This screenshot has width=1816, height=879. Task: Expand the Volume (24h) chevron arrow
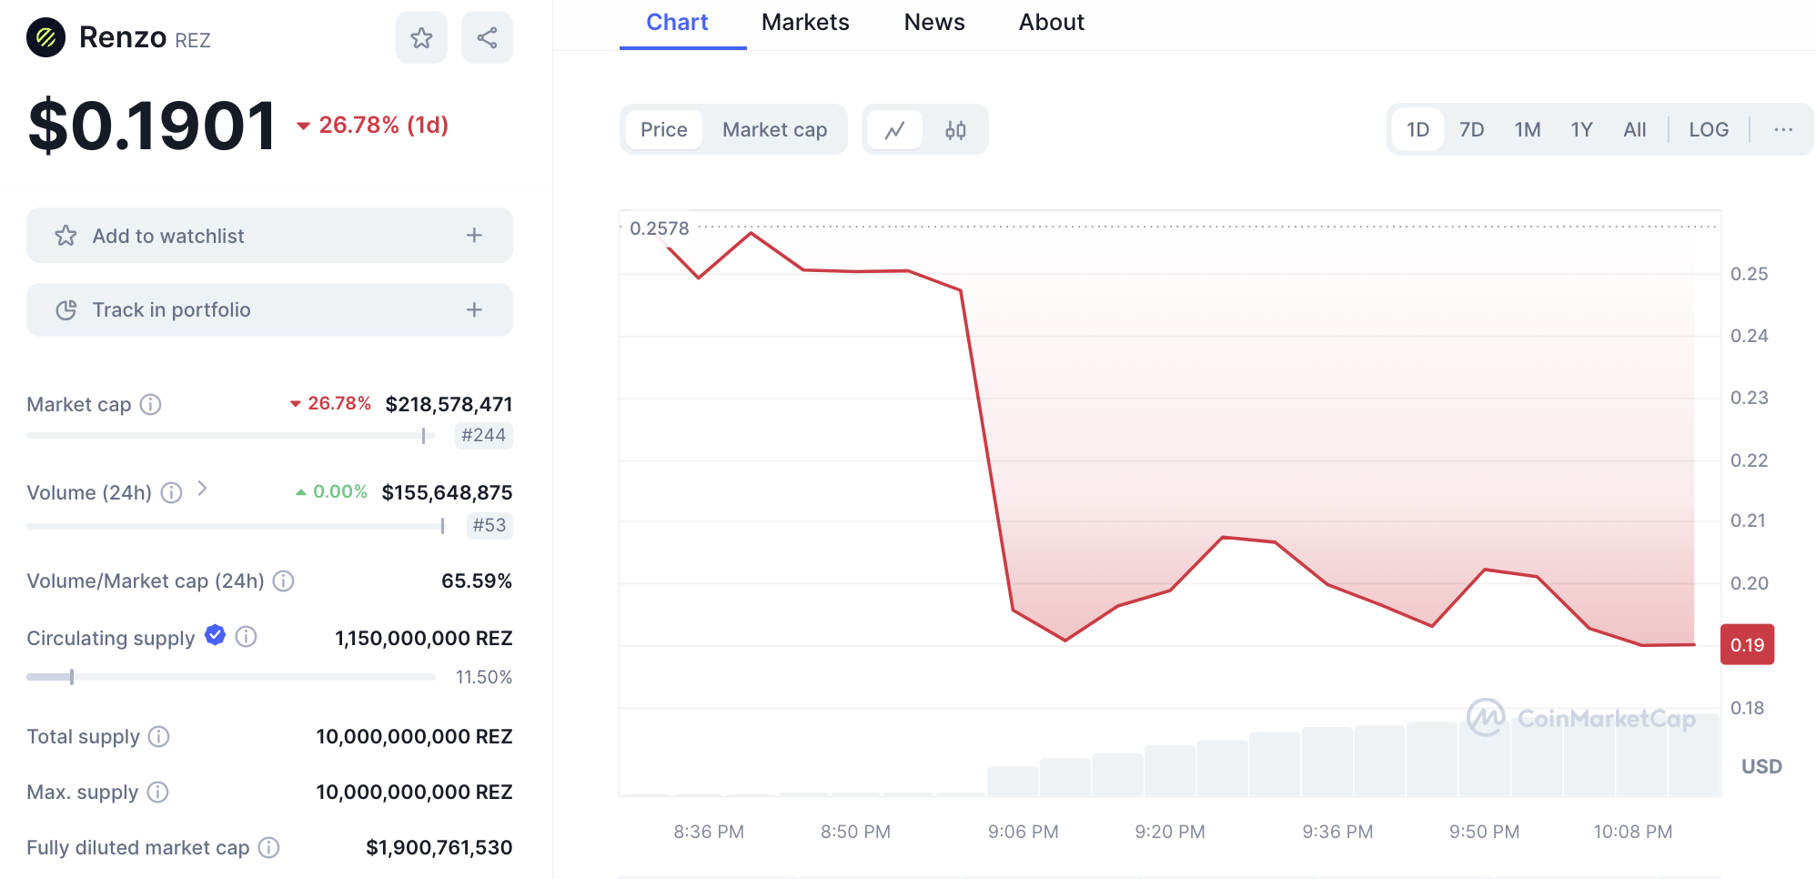tap(202, 489)
